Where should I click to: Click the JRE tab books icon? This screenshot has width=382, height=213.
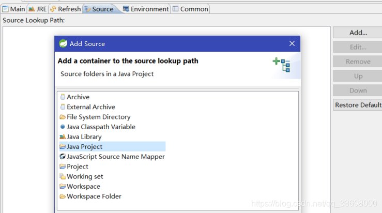tap(32, 9)
